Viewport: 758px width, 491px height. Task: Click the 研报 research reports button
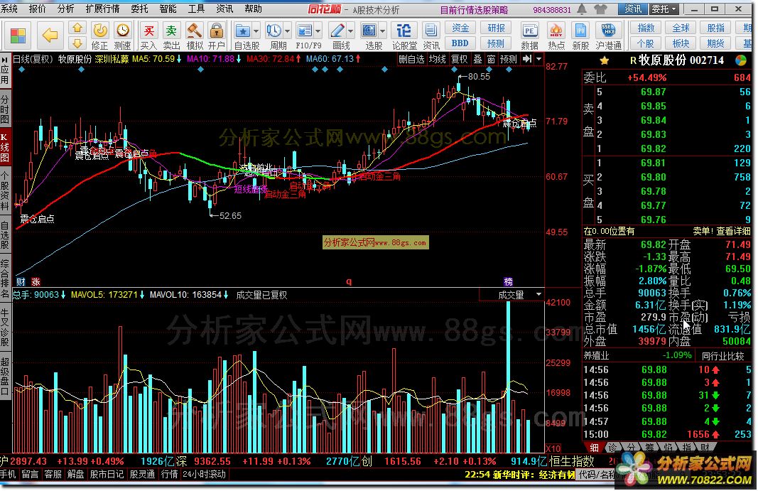pos(496,28)
